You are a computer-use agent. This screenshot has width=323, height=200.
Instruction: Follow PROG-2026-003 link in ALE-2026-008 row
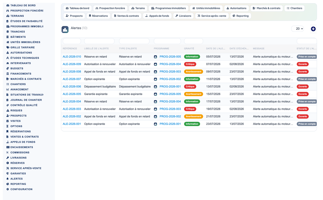pyautogui.click(x=170, y=72)
